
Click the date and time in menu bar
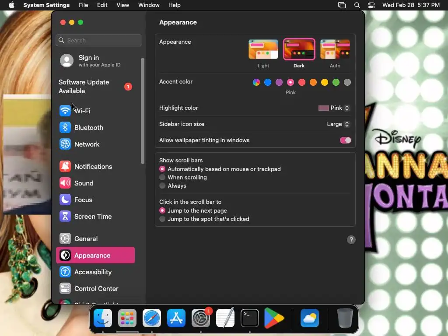click(x=411, y=5)
